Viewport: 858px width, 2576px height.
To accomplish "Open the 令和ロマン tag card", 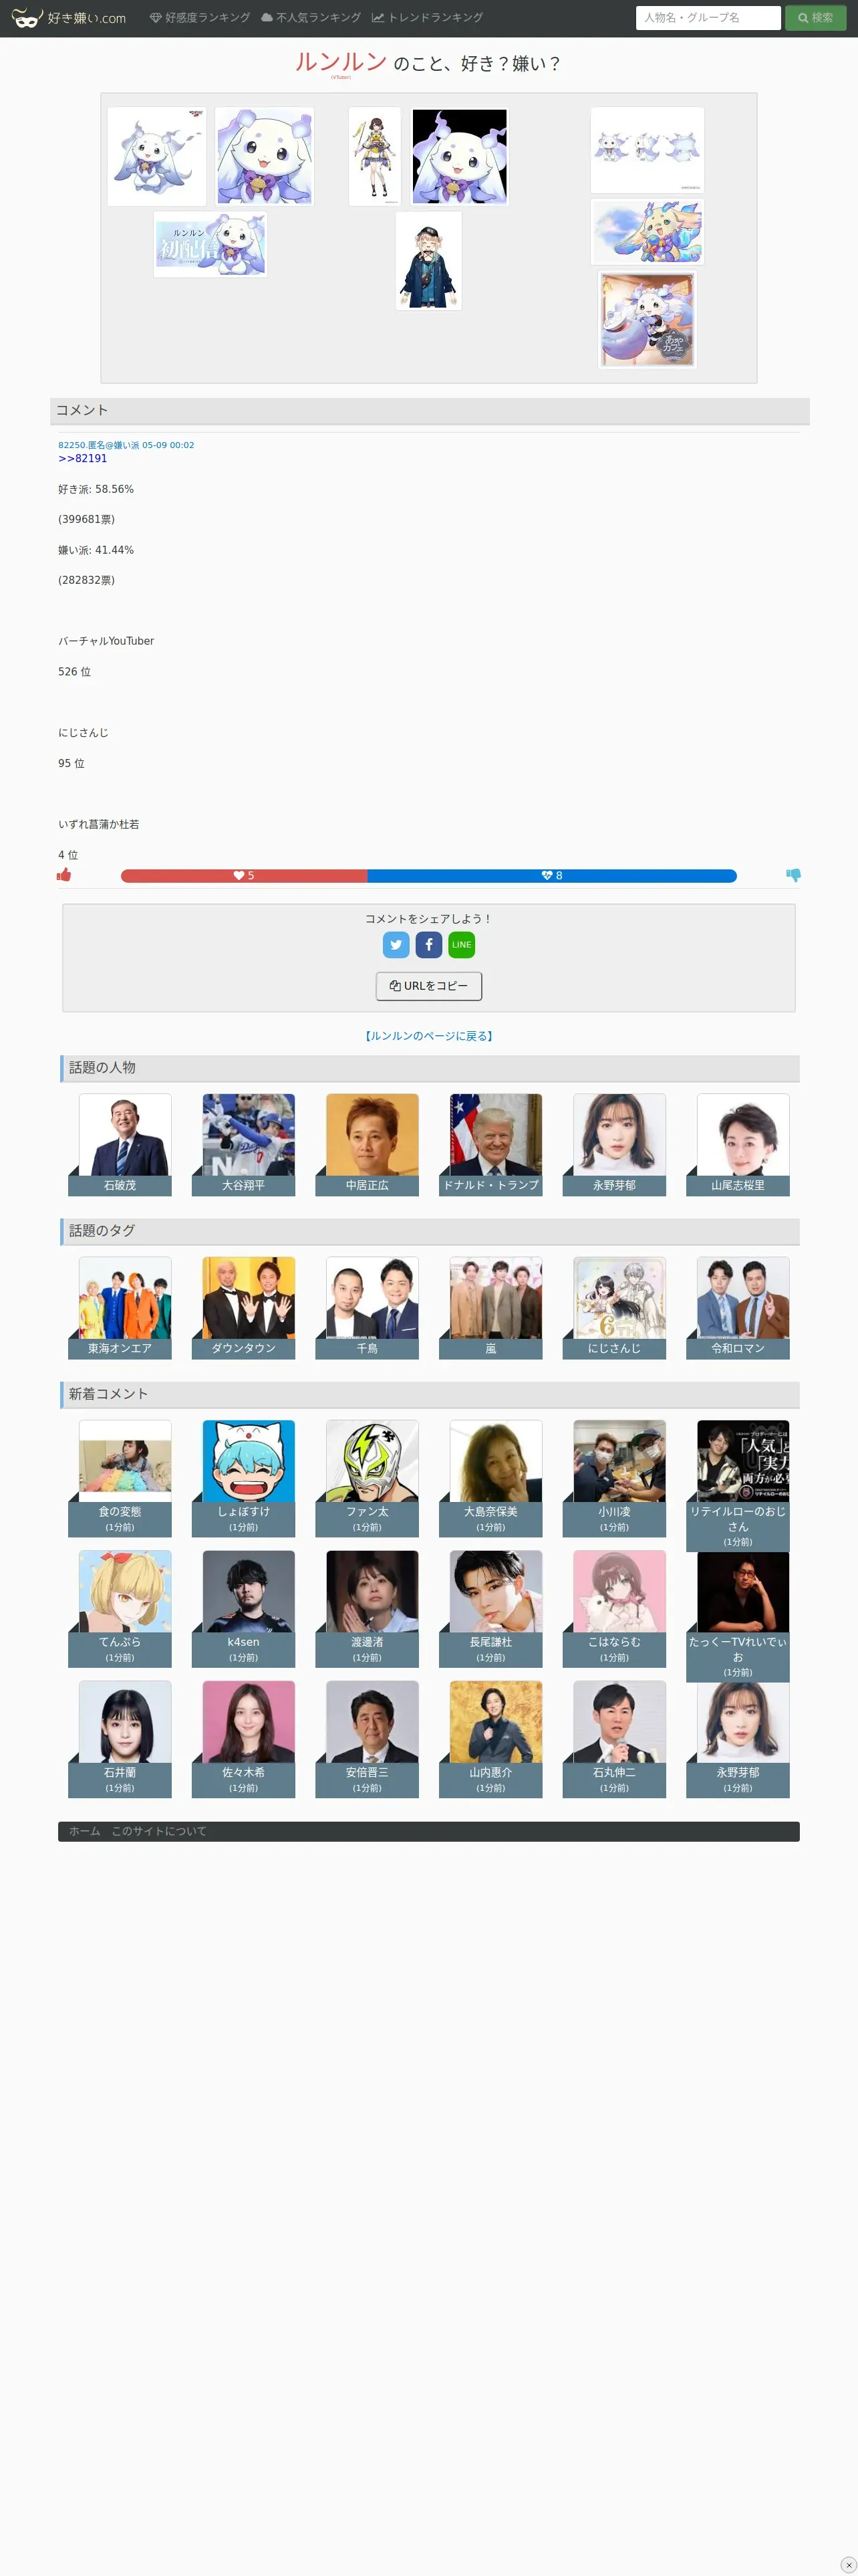I will (x=738, y=1307).
